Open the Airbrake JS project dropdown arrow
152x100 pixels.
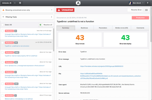pos(15,3)
